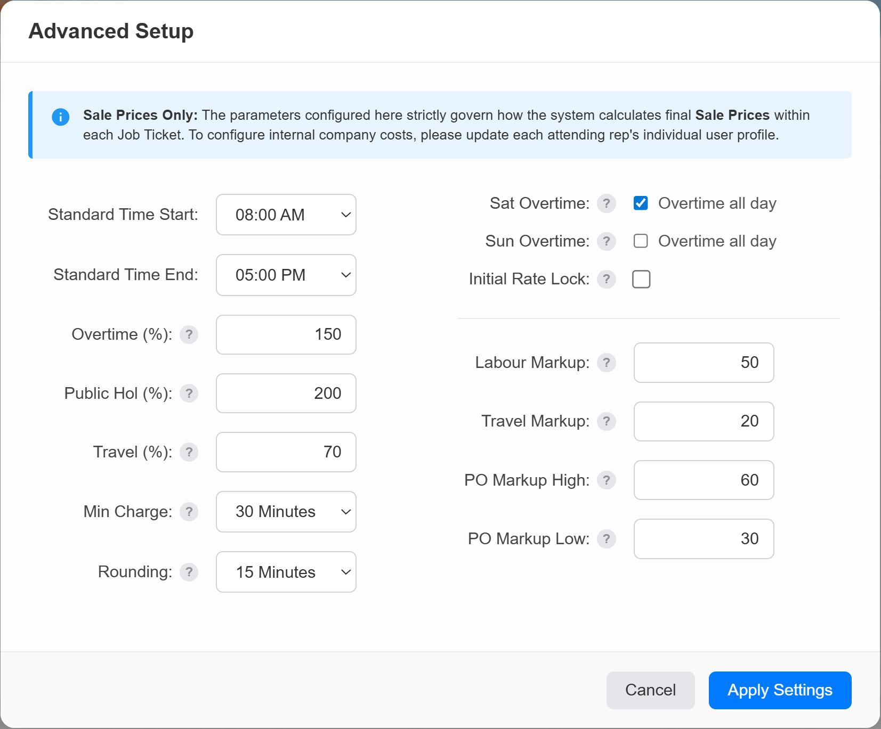This screenshot has width=881, height=729.
Task: Open the Standard Time Start dropdown
Action: pos(286,215)
